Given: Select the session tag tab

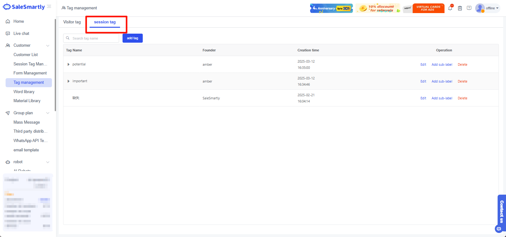Looking at the screenshot, I should [105, 22].
